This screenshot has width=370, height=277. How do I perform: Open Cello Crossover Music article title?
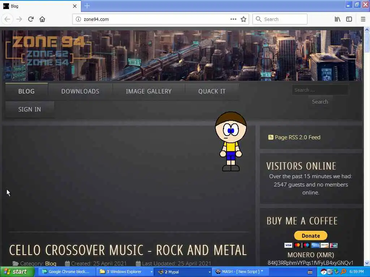tap(128, 250)
